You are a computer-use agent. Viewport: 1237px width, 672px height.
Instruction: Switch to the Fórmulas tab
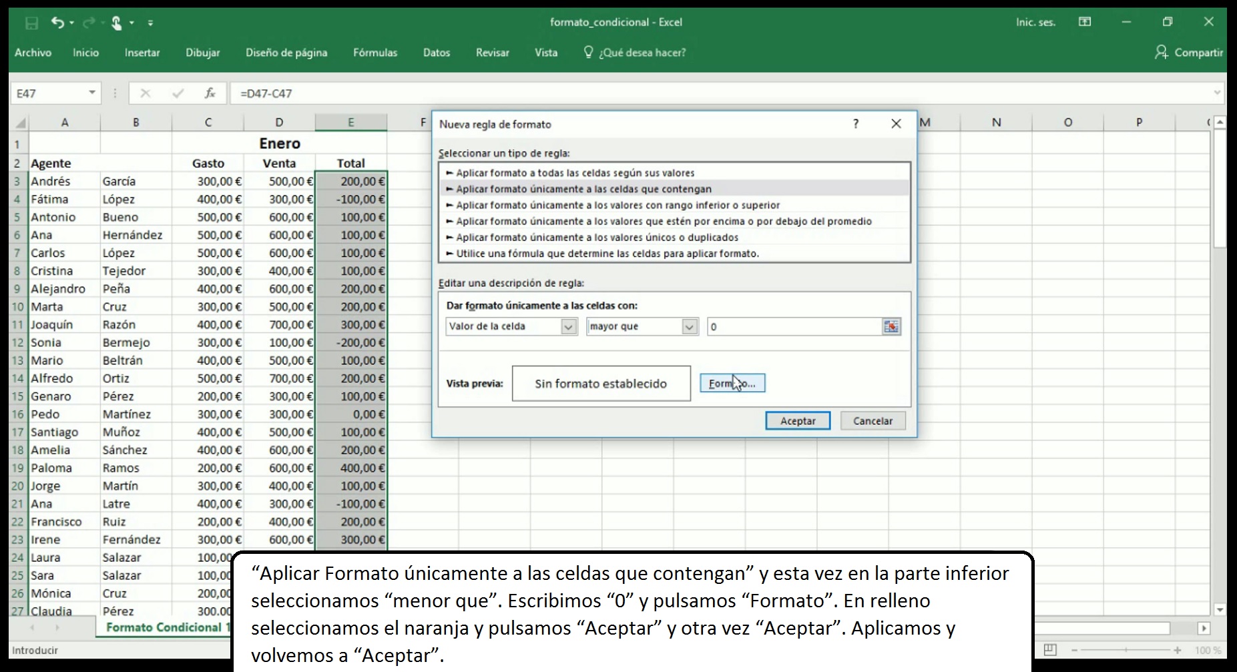tap(375, 52)
